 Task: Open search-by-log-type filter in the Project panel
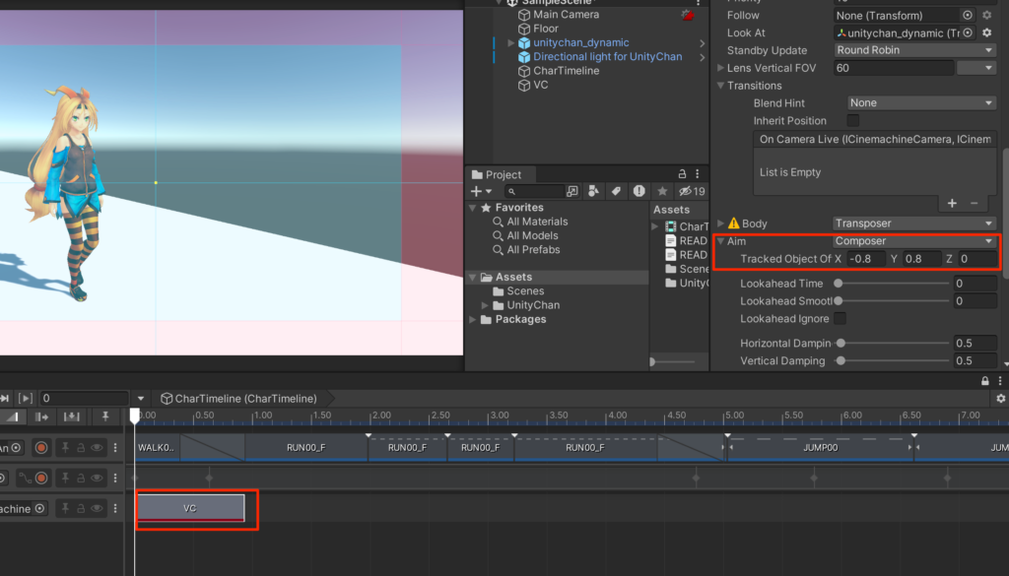639,191
